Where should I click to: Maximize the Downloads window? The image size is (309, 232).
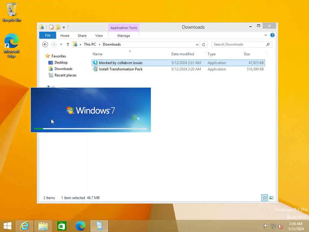(x=259, y=26)
